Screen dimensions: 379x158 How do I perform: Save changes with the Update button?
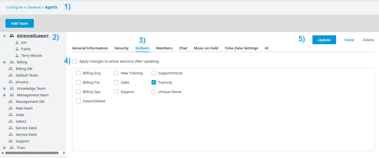[324, 40]
